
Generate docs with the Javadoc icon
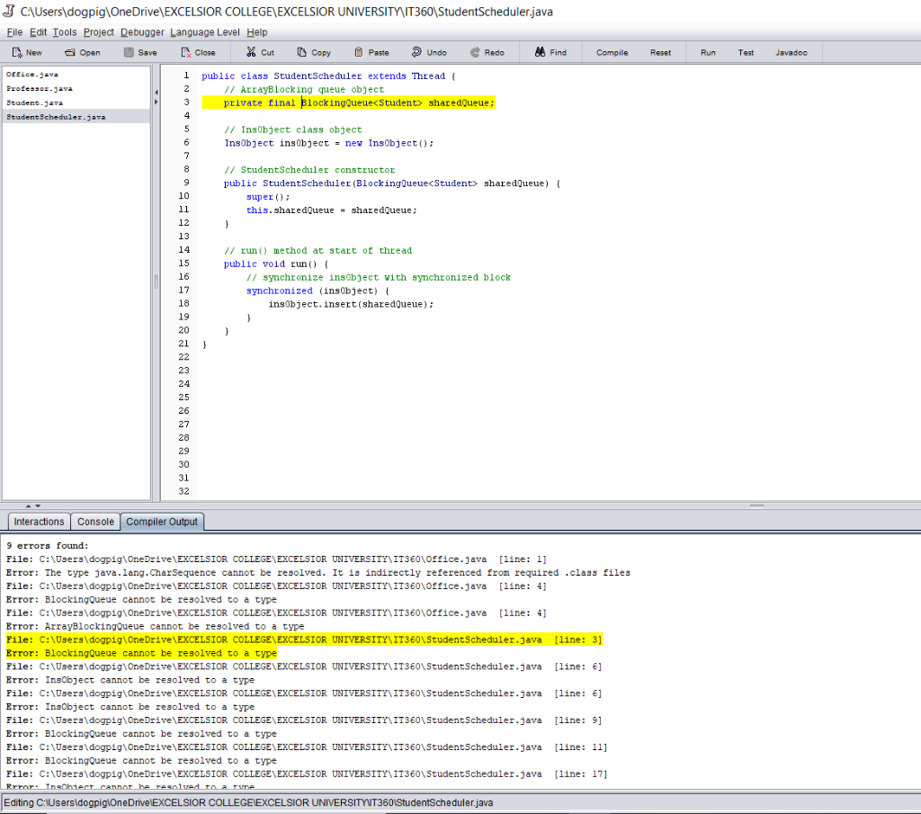(791, 51)
